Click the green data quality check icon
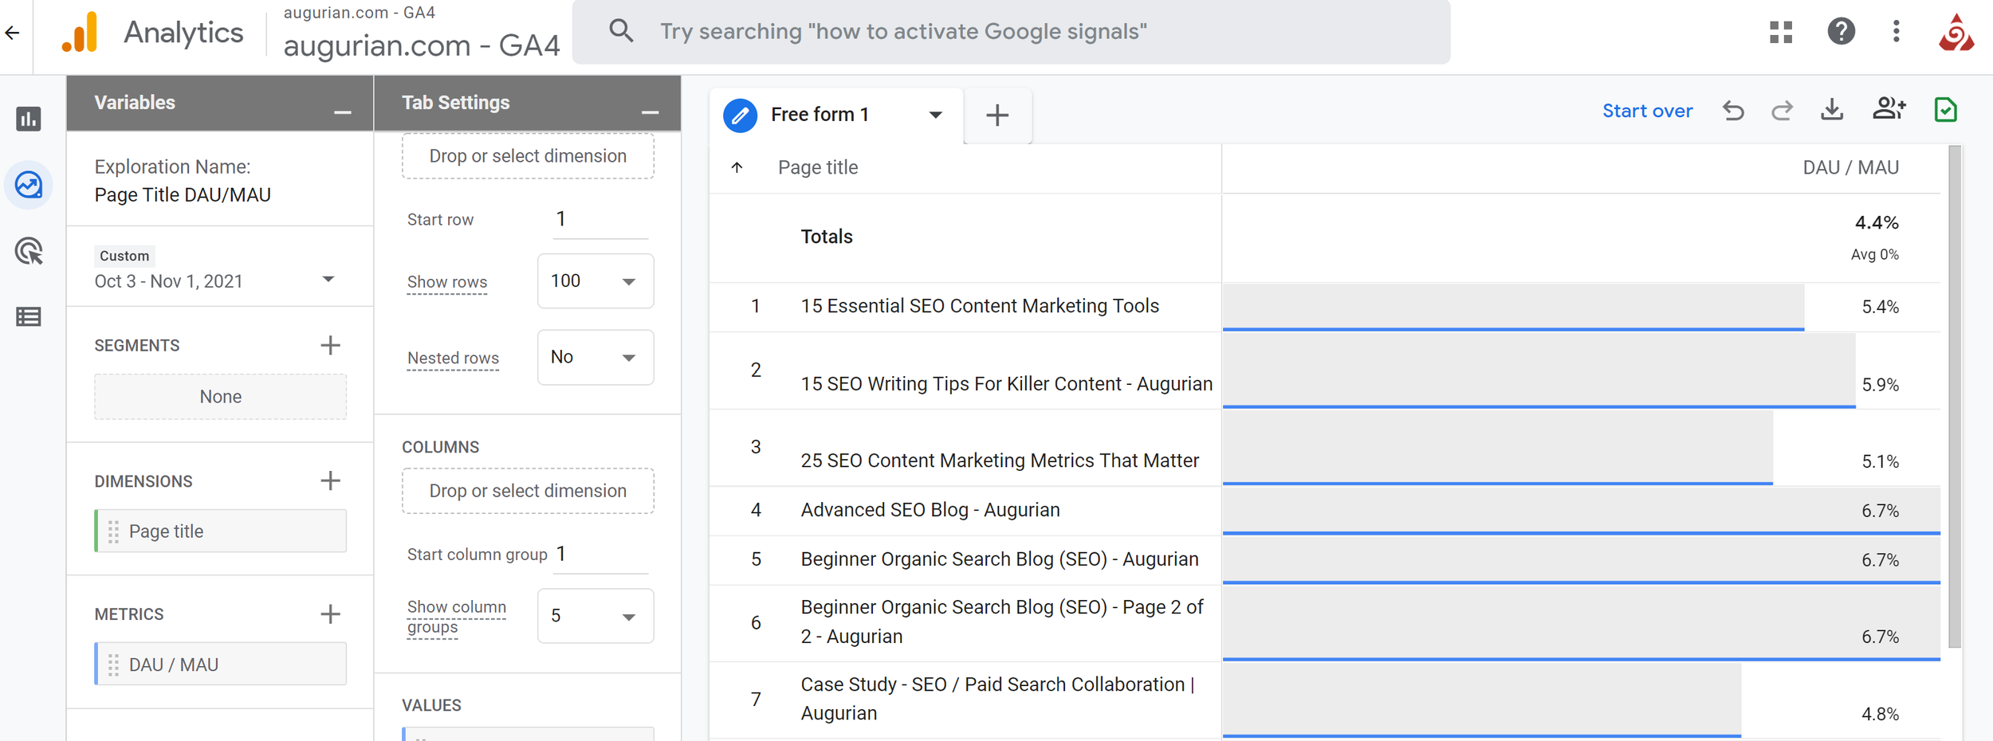The height and width of the screenshot is (741, 1993). [1945, 110]
